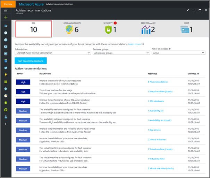This screenshot has height=178, width=210.
Task: Open Virtual machines (classic) monitor icon
Action: tap(6, 47)
